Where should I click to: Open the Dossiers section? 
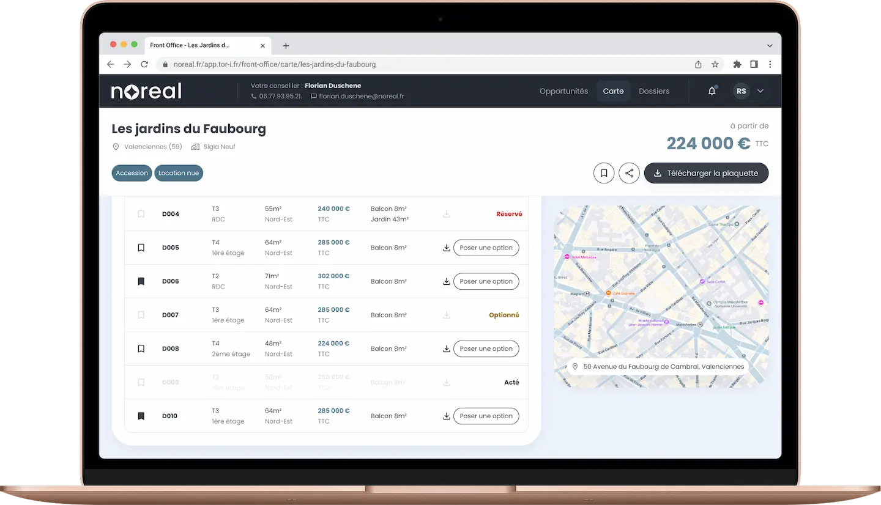654,91
